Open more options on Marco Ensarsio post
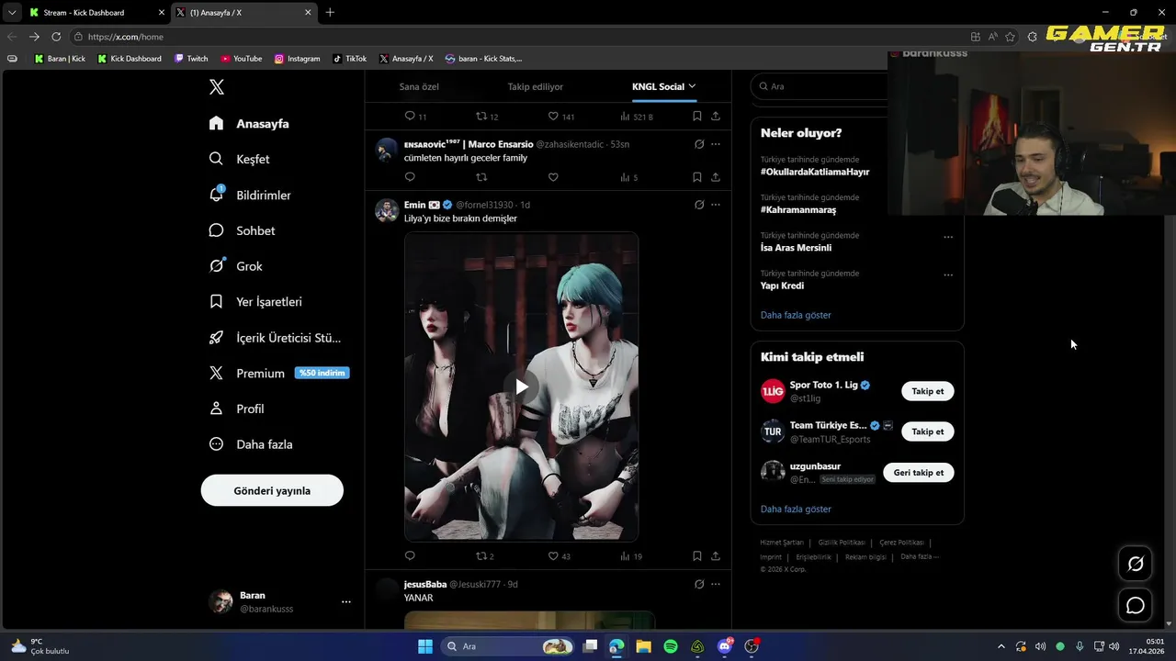 pos(716,144)
